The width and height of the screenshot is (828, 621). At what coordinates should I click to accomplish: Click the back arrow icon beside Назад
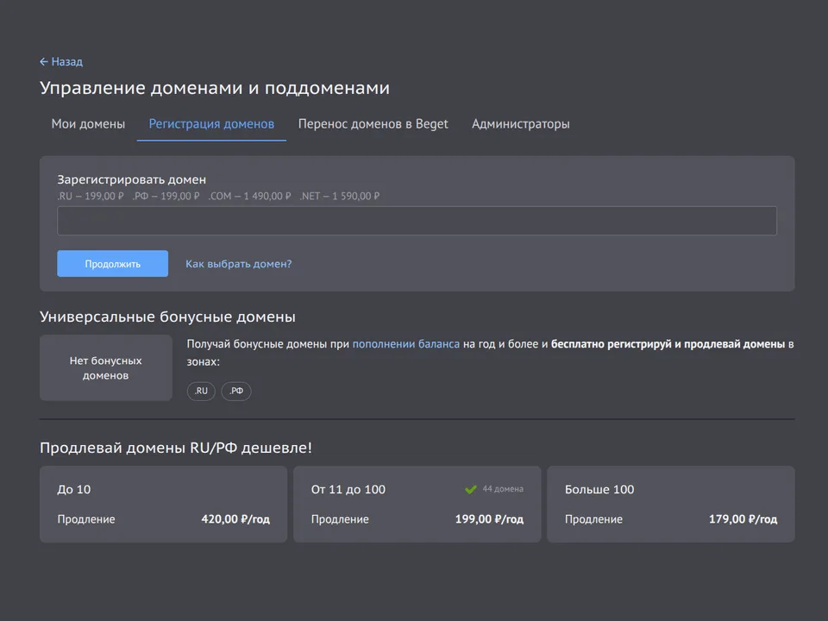click(x=44, y=62)
